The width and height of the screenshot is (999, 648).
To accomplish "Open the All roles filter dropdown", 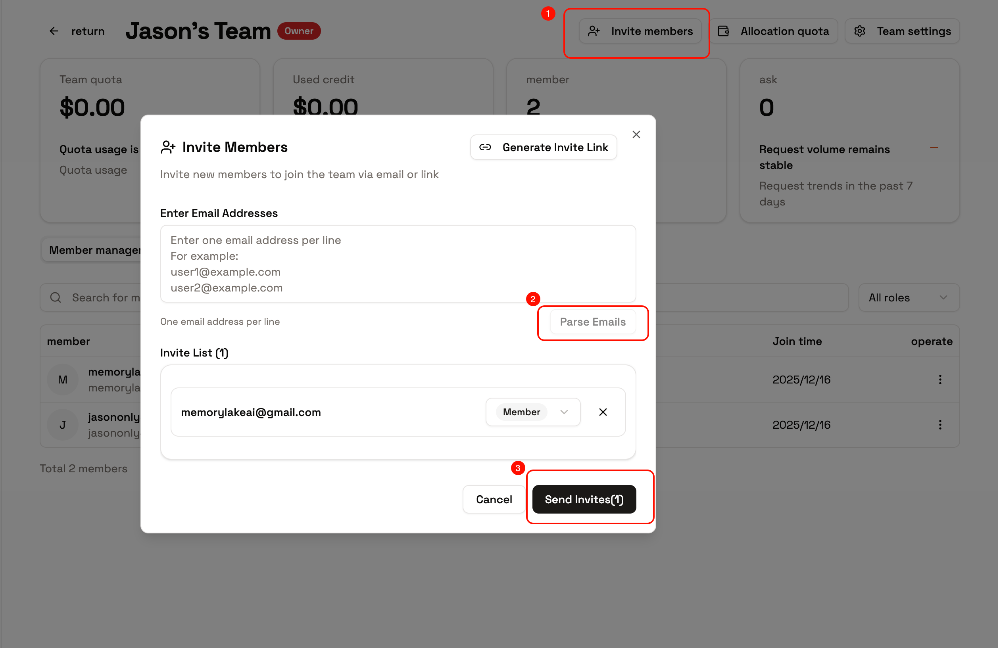I will [x=908, y=297].
